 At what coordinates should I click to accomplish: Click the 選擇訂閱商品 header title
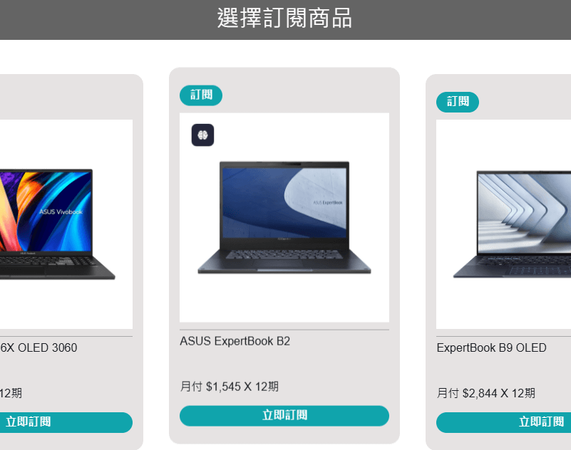[284, 19]
